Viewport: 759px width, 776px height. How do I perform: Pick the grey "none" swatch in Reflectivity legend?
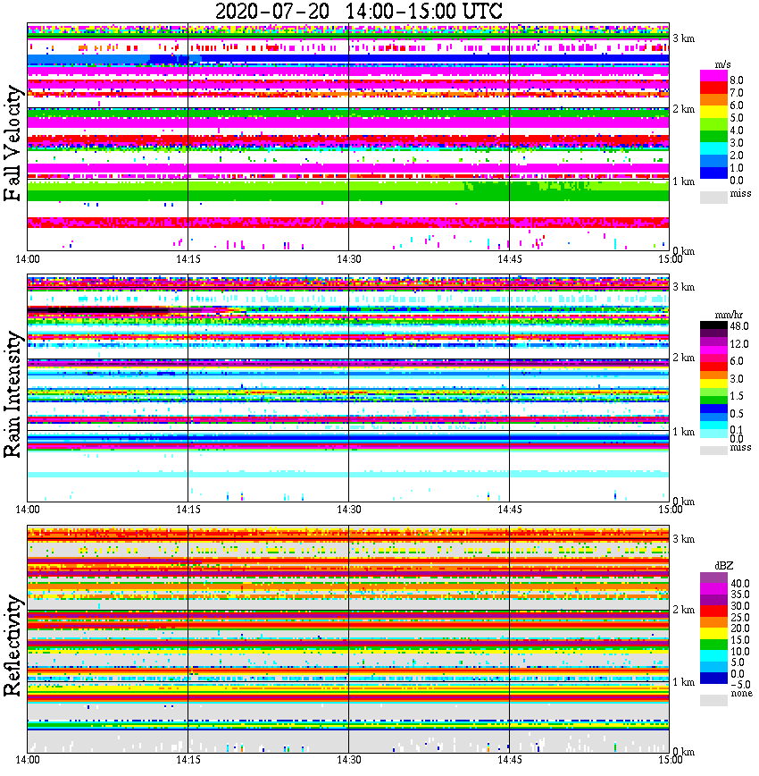713,700
